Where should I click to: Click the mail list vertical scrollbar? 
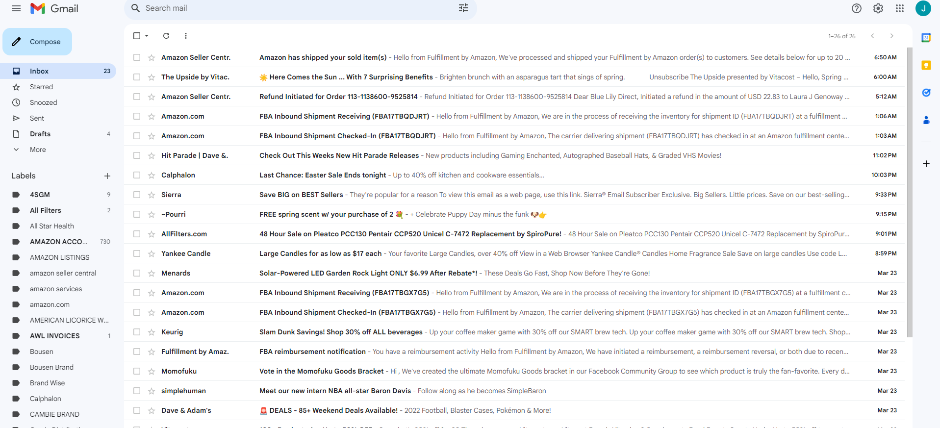pos(910,192)
